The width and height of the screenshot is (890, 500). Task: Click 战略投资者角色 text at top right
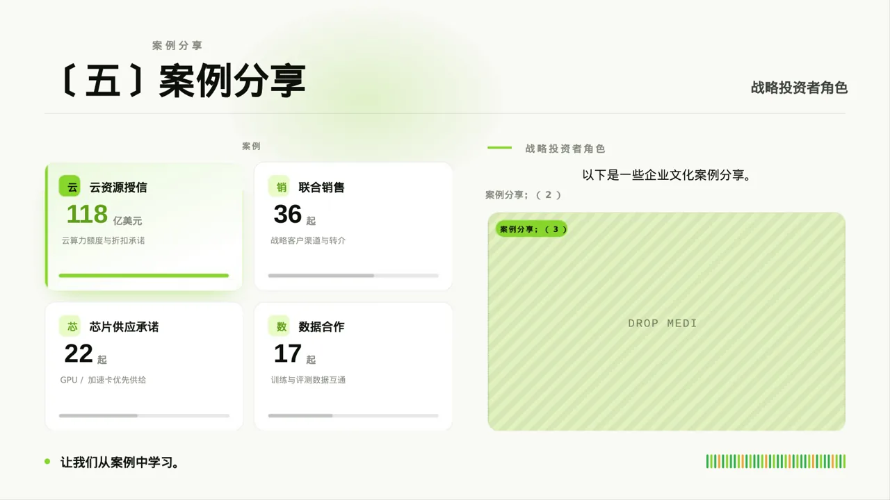coord(799,87)
